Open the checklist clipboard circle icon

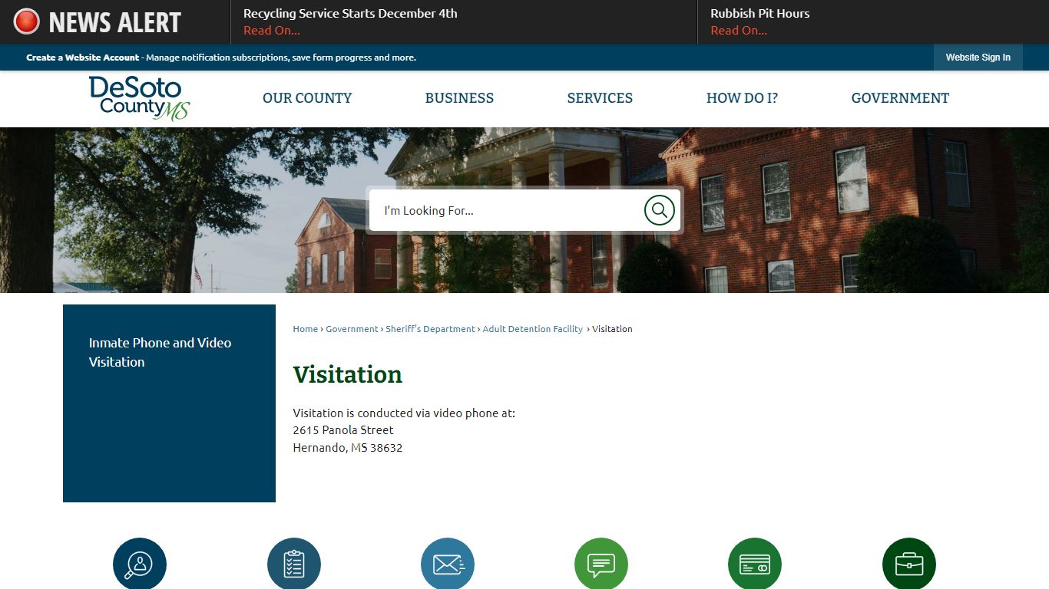pyautogui.click(x=294, y=564)
